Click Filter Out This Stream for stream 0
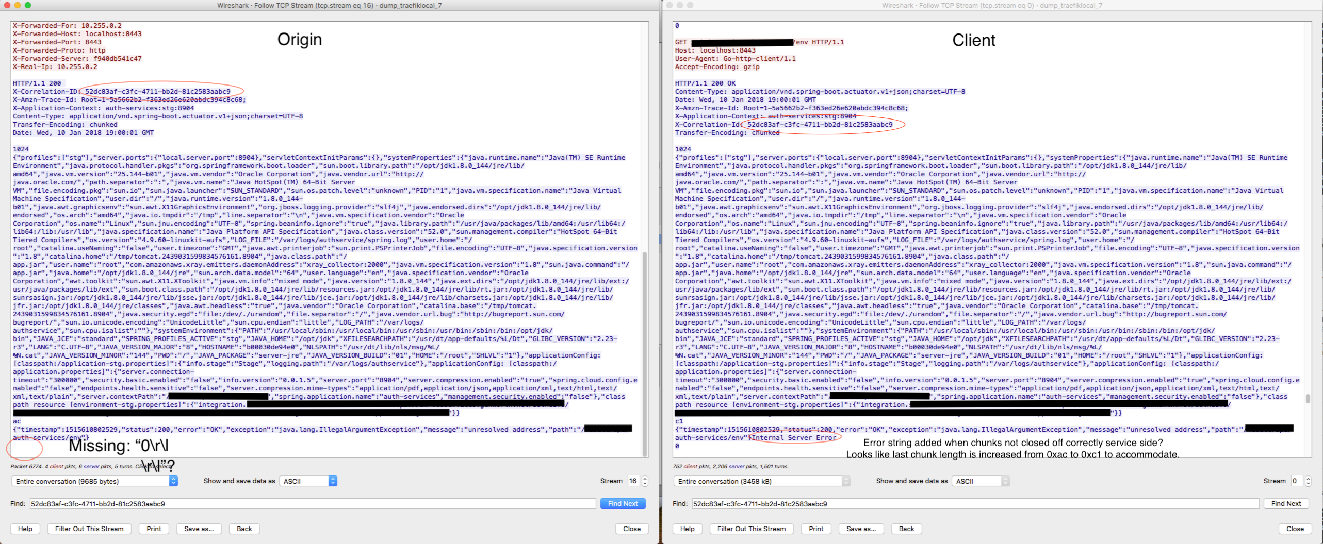1323x544 pixels. (x=751, y=529)
